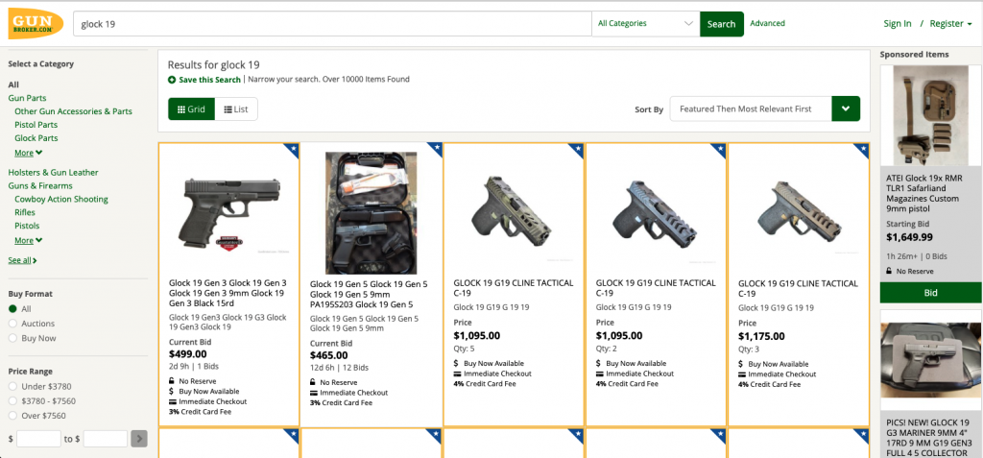Click the star badge on the $1,175.00 Cline Tactical card
The width and height of the screenshot is (983, 458).
pyautogui.click(x=861, y=151)
